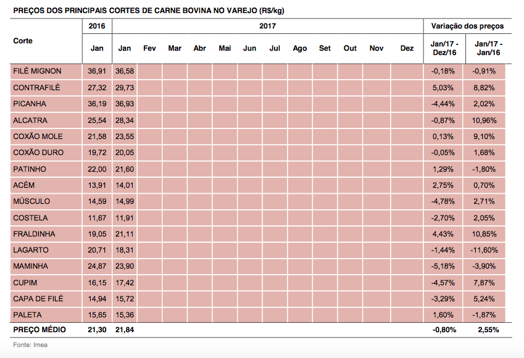Viewport: 524px width, 358px height.
Task: Select the 36,91 Filé Mignon price cell
Action: (x=97, y=71)
